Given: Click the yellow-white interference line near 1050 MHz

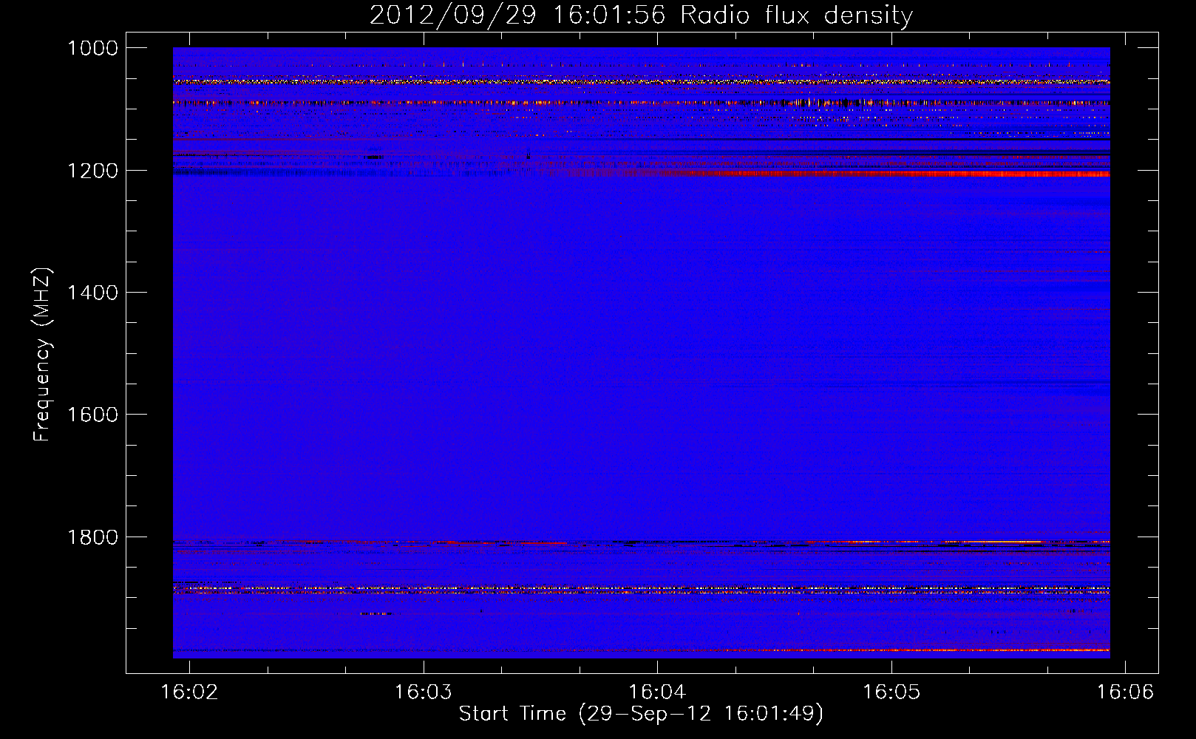Looking at the screenshot, I should 642,81.
